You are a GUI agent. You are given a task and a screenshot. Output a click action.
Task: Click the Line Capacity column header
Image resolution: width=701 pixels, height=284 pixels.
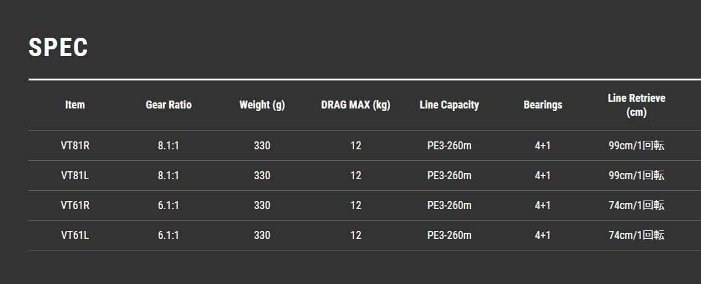click(449, 105)
